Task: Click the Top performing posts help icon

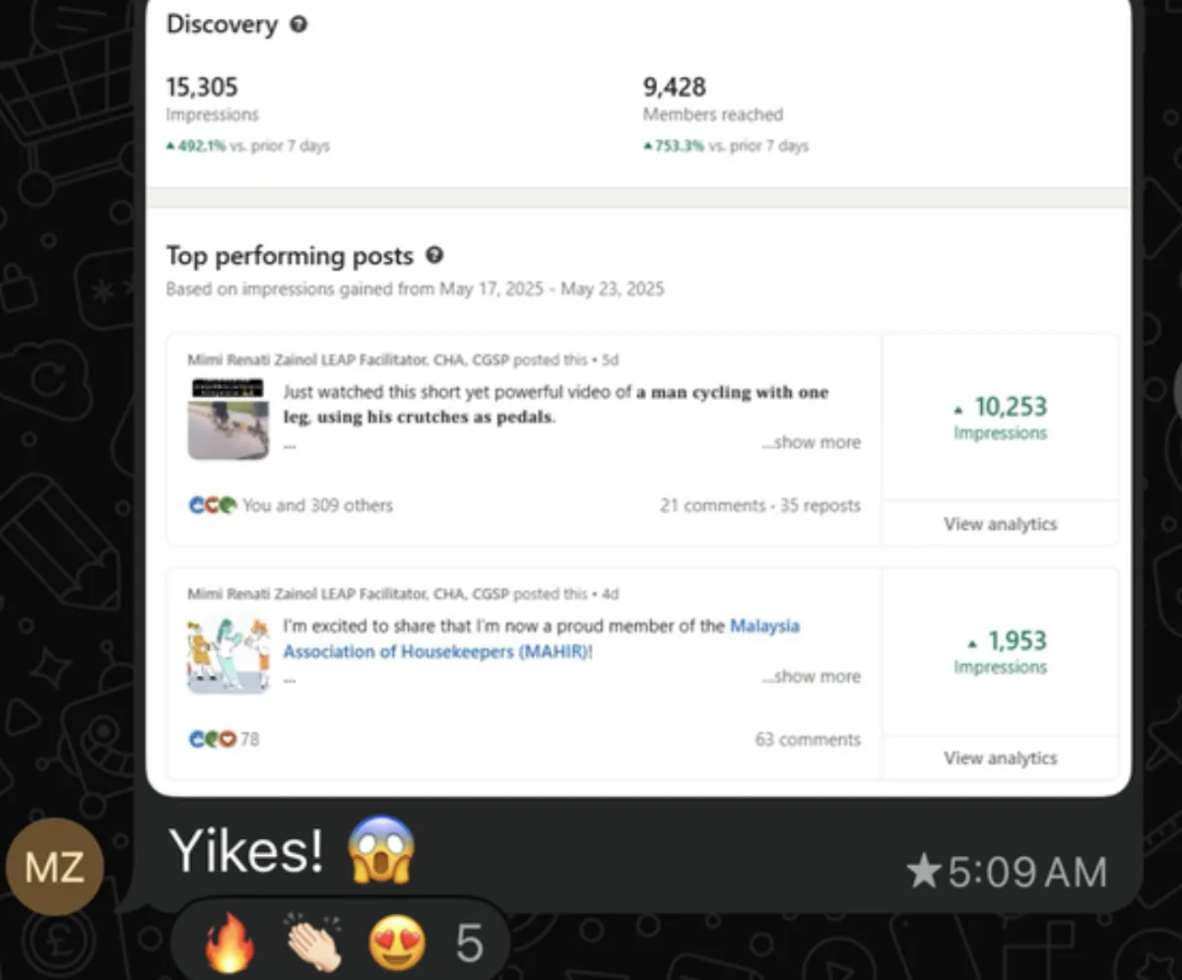Action: 434,256
